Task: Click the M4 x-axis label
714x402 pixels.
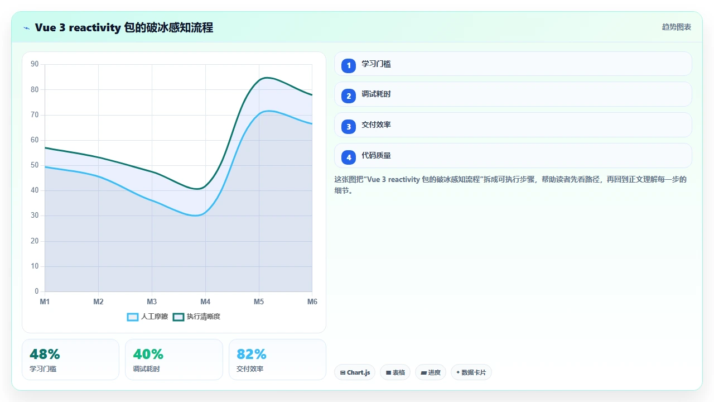Action: [x=205, y=301]
